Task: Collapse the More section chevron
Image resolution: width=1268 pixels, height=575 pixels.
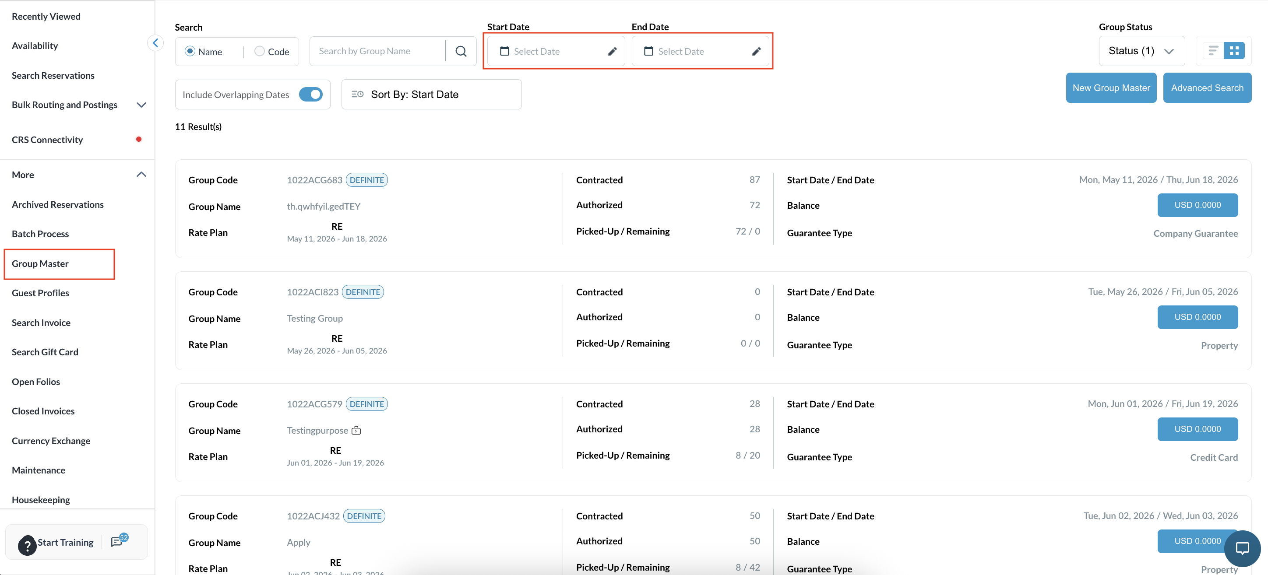Action: click(x=141, y=175)
